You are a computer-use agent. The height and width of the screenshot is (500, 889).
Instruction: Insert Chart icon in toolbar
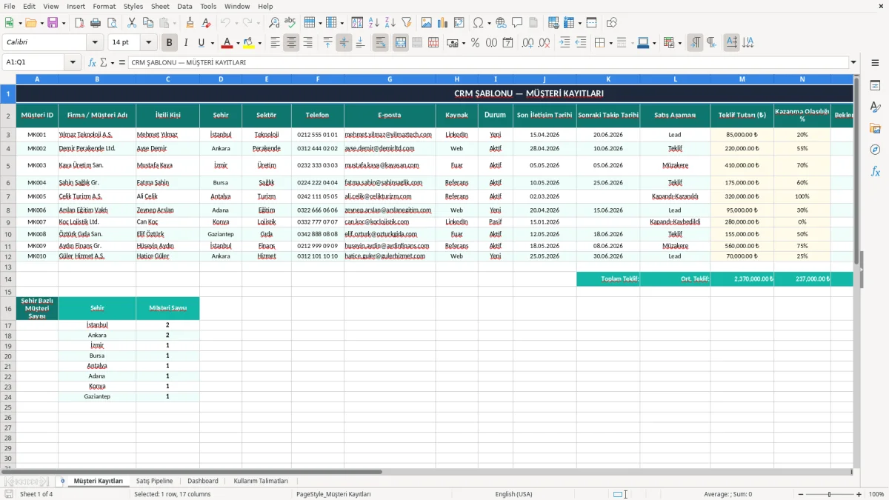click(x=443, y=23)
